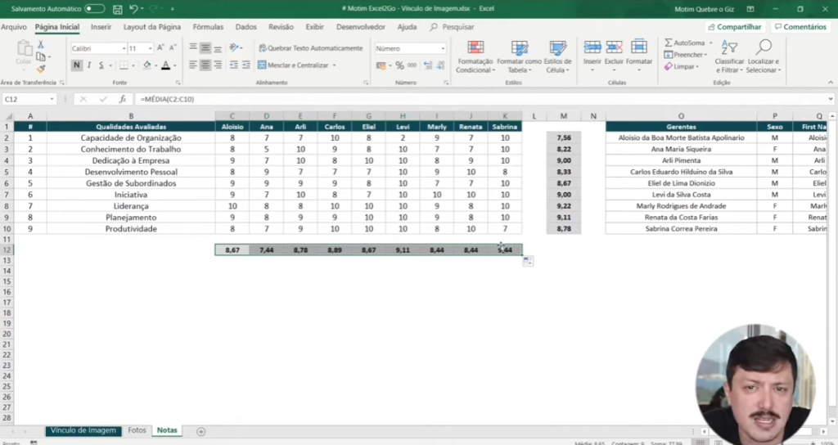
Task: Click the Auto Fill Options icon near K12
Action: [x=528, y=261]
